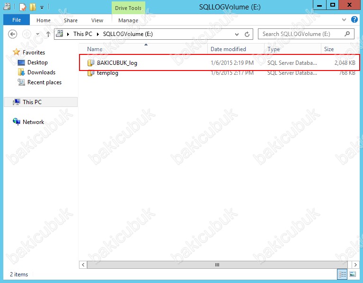Screen dimensions: 363x283
Task: Minimize the SQLLOGVolume (E:) window
Action: pyautogui.click(x=319, y=5)
